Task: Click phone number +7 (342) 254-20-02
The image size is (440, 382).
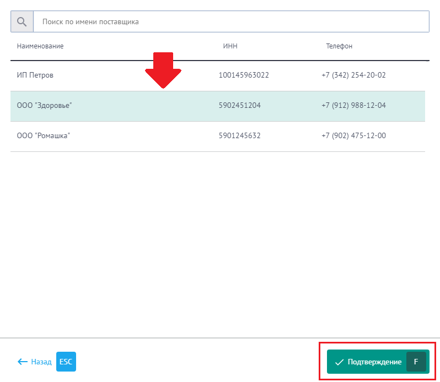Action: pyautogui.click(x=353, y=75)
